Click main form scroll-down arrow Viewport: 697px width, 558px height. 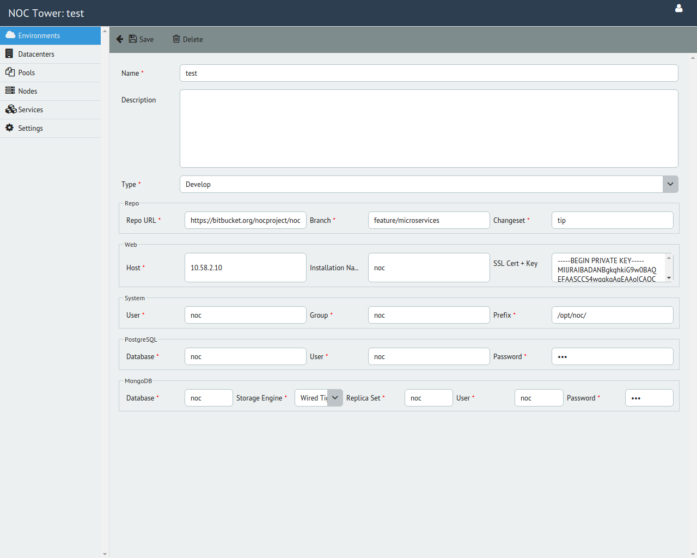693,554
